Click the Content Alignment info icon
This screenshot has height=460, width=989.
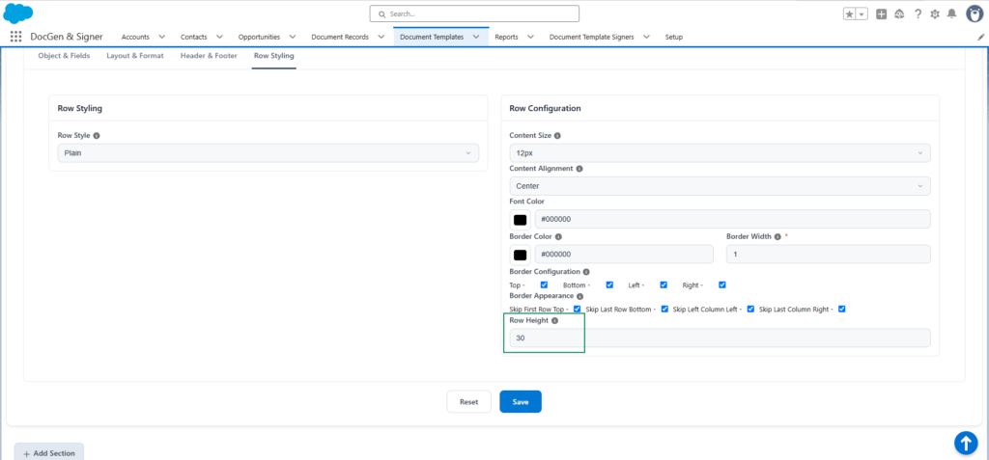point(579,169)
